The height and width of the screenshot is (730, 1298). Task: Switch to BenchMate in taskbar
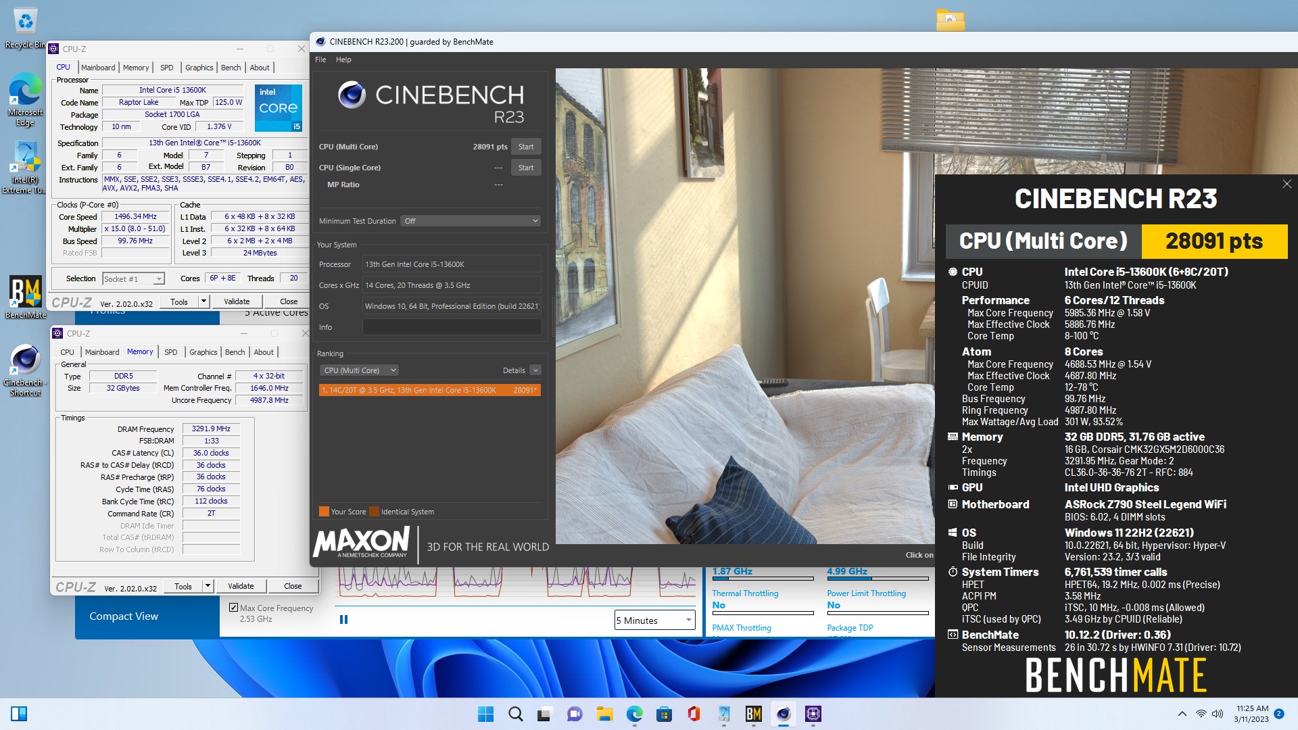coord(753,714)
